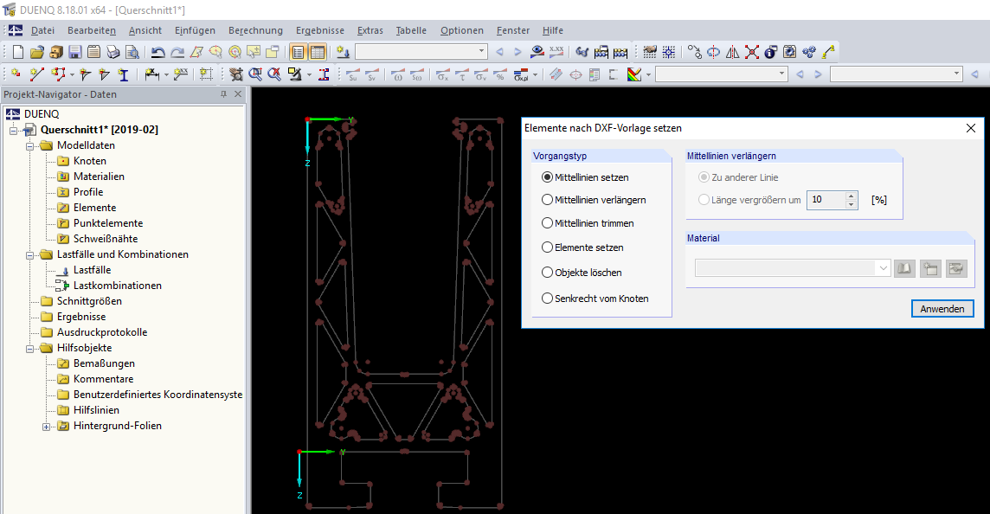Select Mittellinien setzen option

[585, 177]
